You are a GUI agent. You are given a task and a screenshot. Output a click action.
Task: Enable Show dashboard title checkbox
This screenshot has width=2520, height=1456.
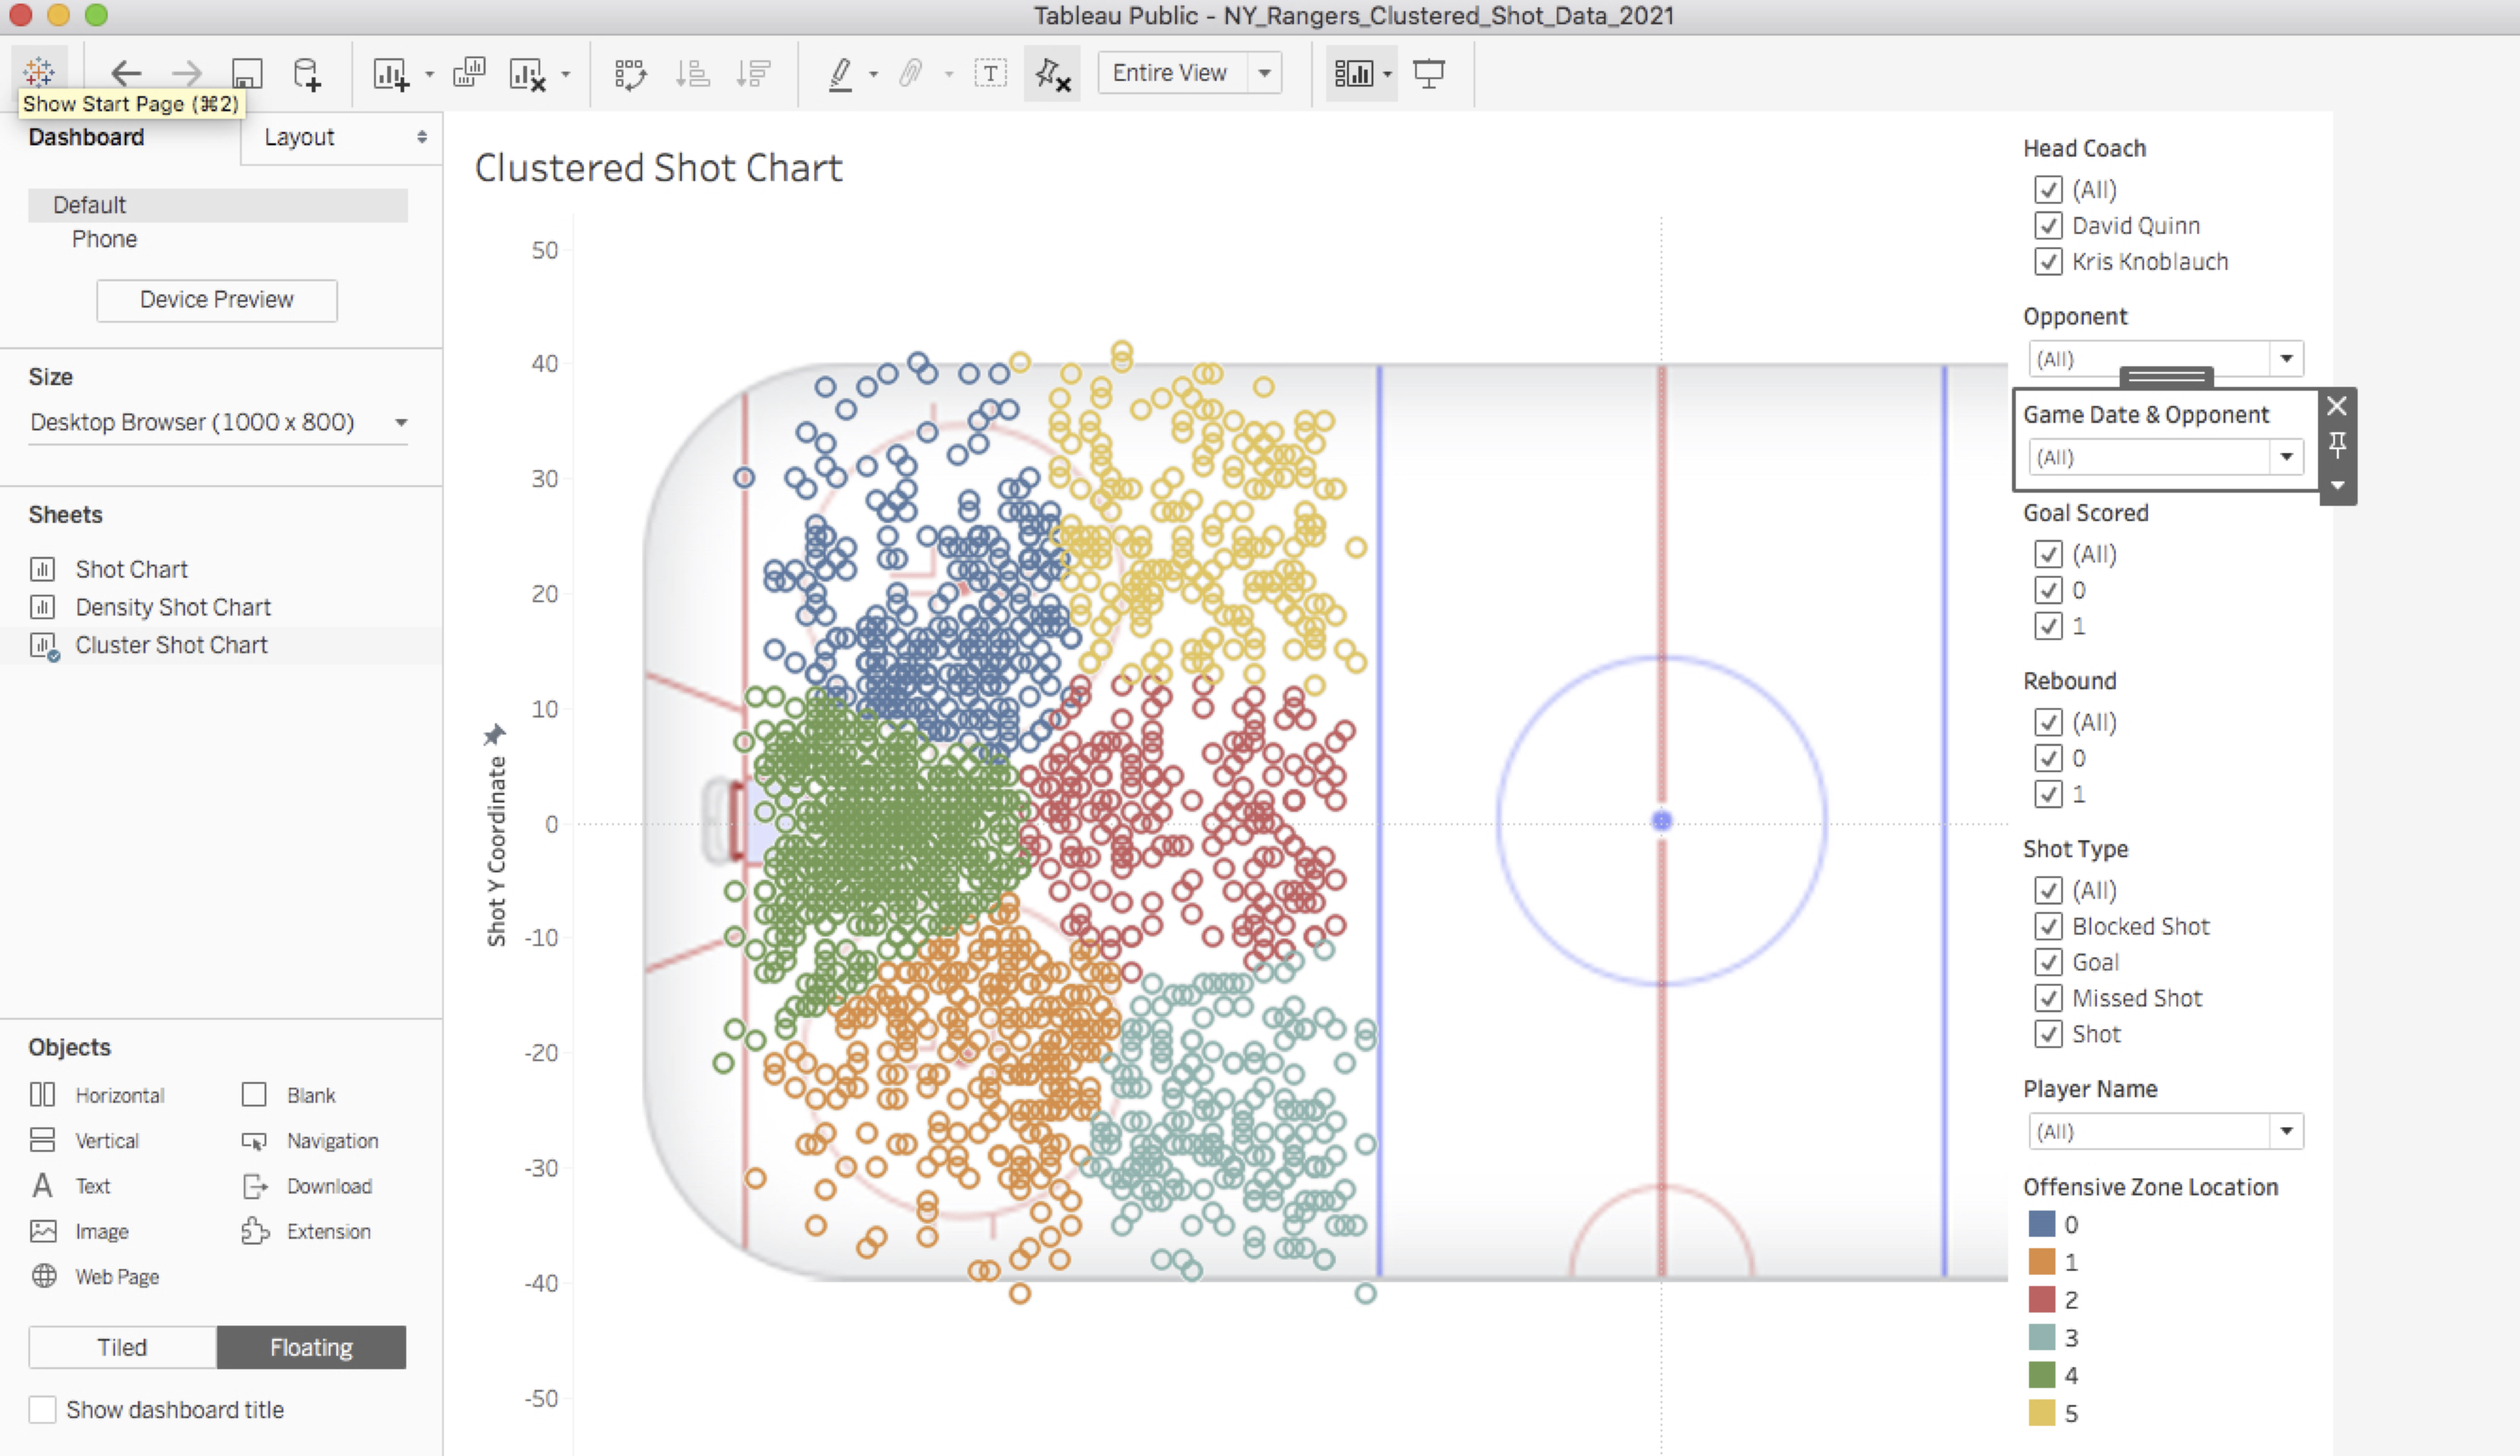[x=42, y=1410]
